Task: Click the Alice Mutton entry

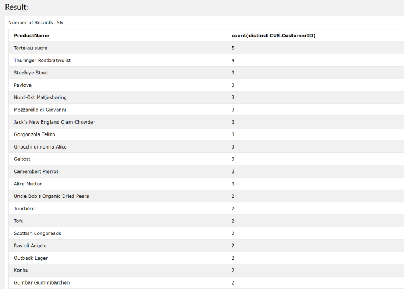Action: (x=28, y=184)
